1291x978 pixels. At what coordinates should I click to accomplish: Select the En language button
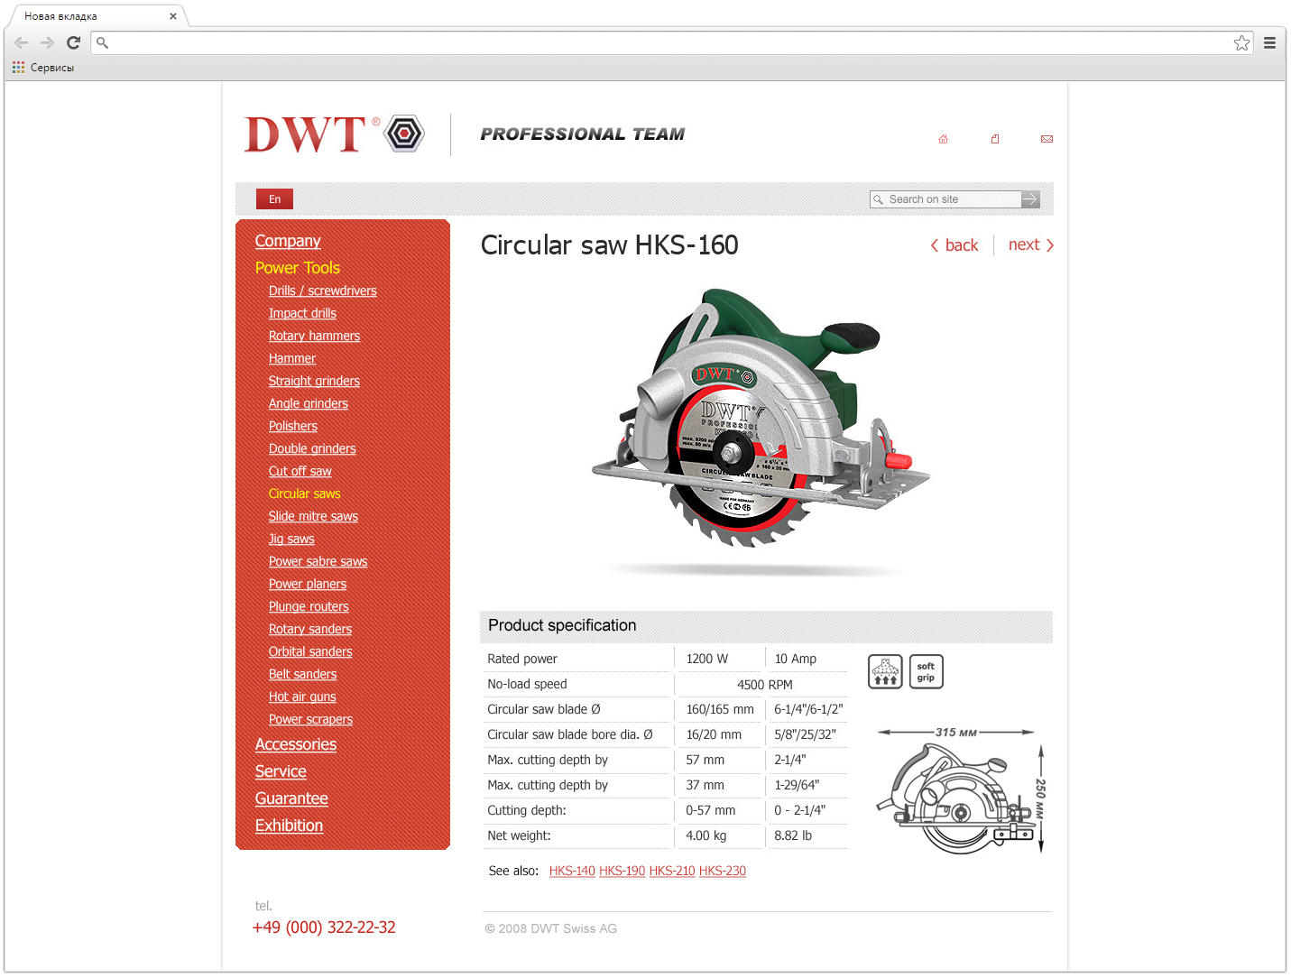tap(274, 199)
